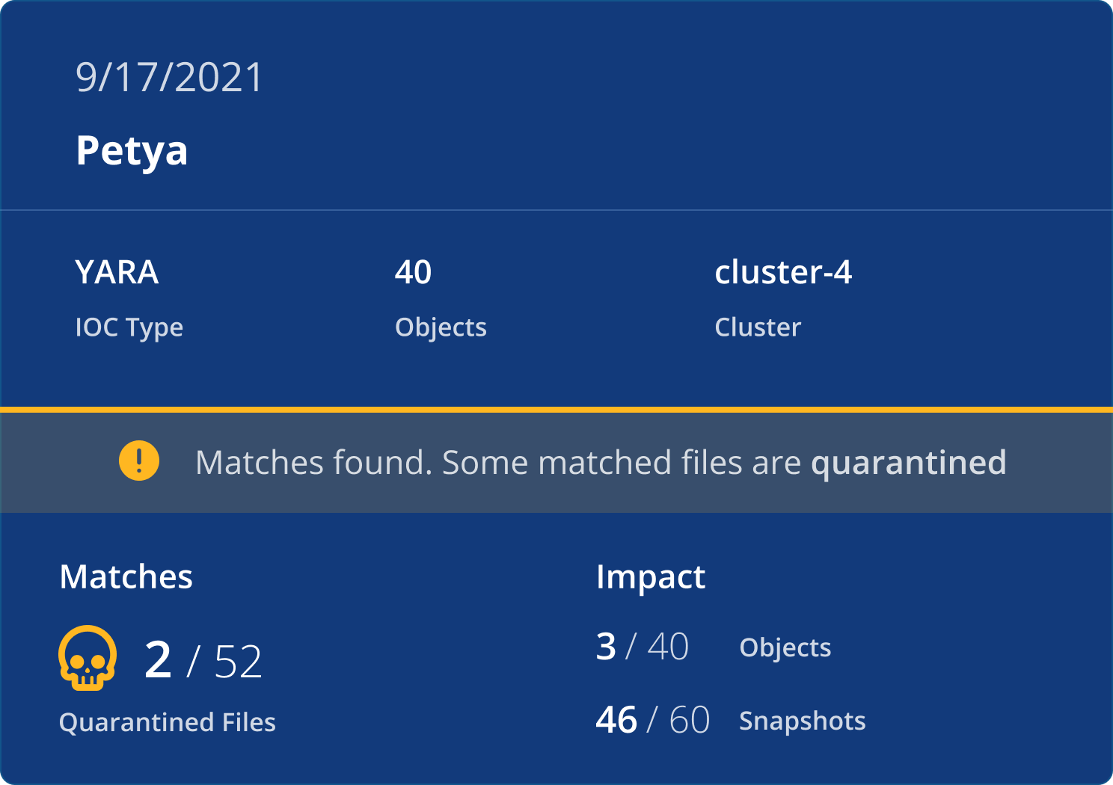Viewport: 1113px width, 785px height.
Task: Click the IOC Type label
Action: point(129,327)
